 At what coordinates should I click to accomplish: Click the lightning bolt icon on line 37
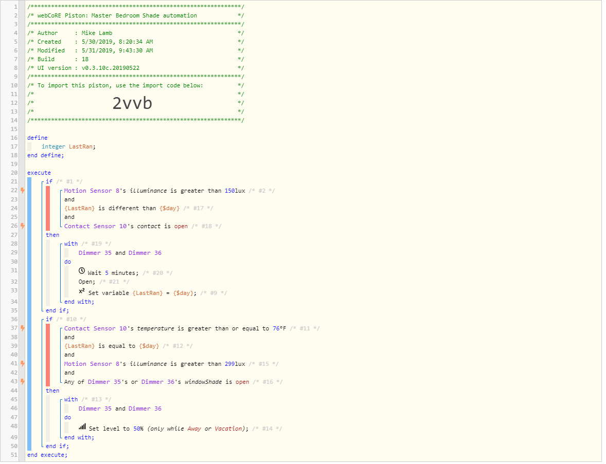23,329
